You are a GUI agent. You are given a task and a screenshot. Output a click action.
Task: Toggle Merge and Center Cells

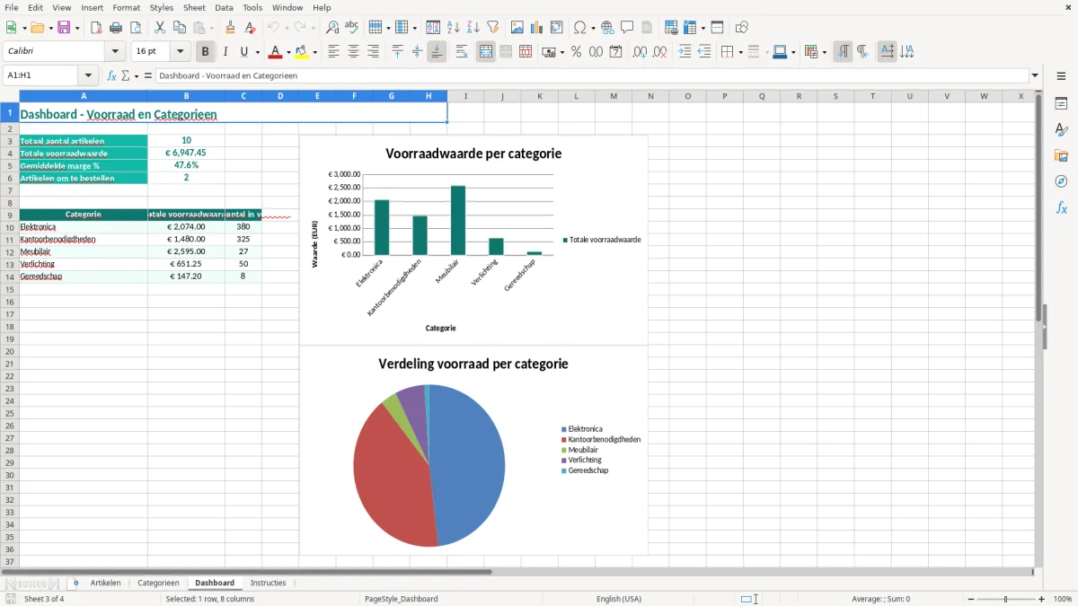(x=486, y=52)
